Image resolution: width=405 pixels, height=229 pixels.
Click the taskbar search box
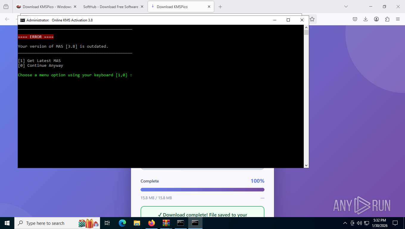pyautogui.click(x=57, y=223)
